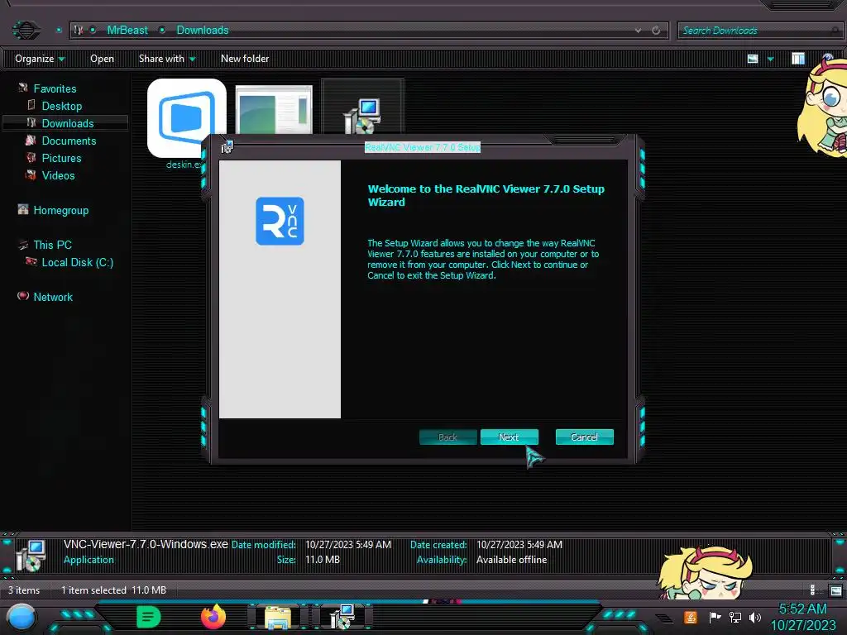847x635 pixels.
Task: Click the RealVNC logo in the setup wizard
Action: coord(280,221)
